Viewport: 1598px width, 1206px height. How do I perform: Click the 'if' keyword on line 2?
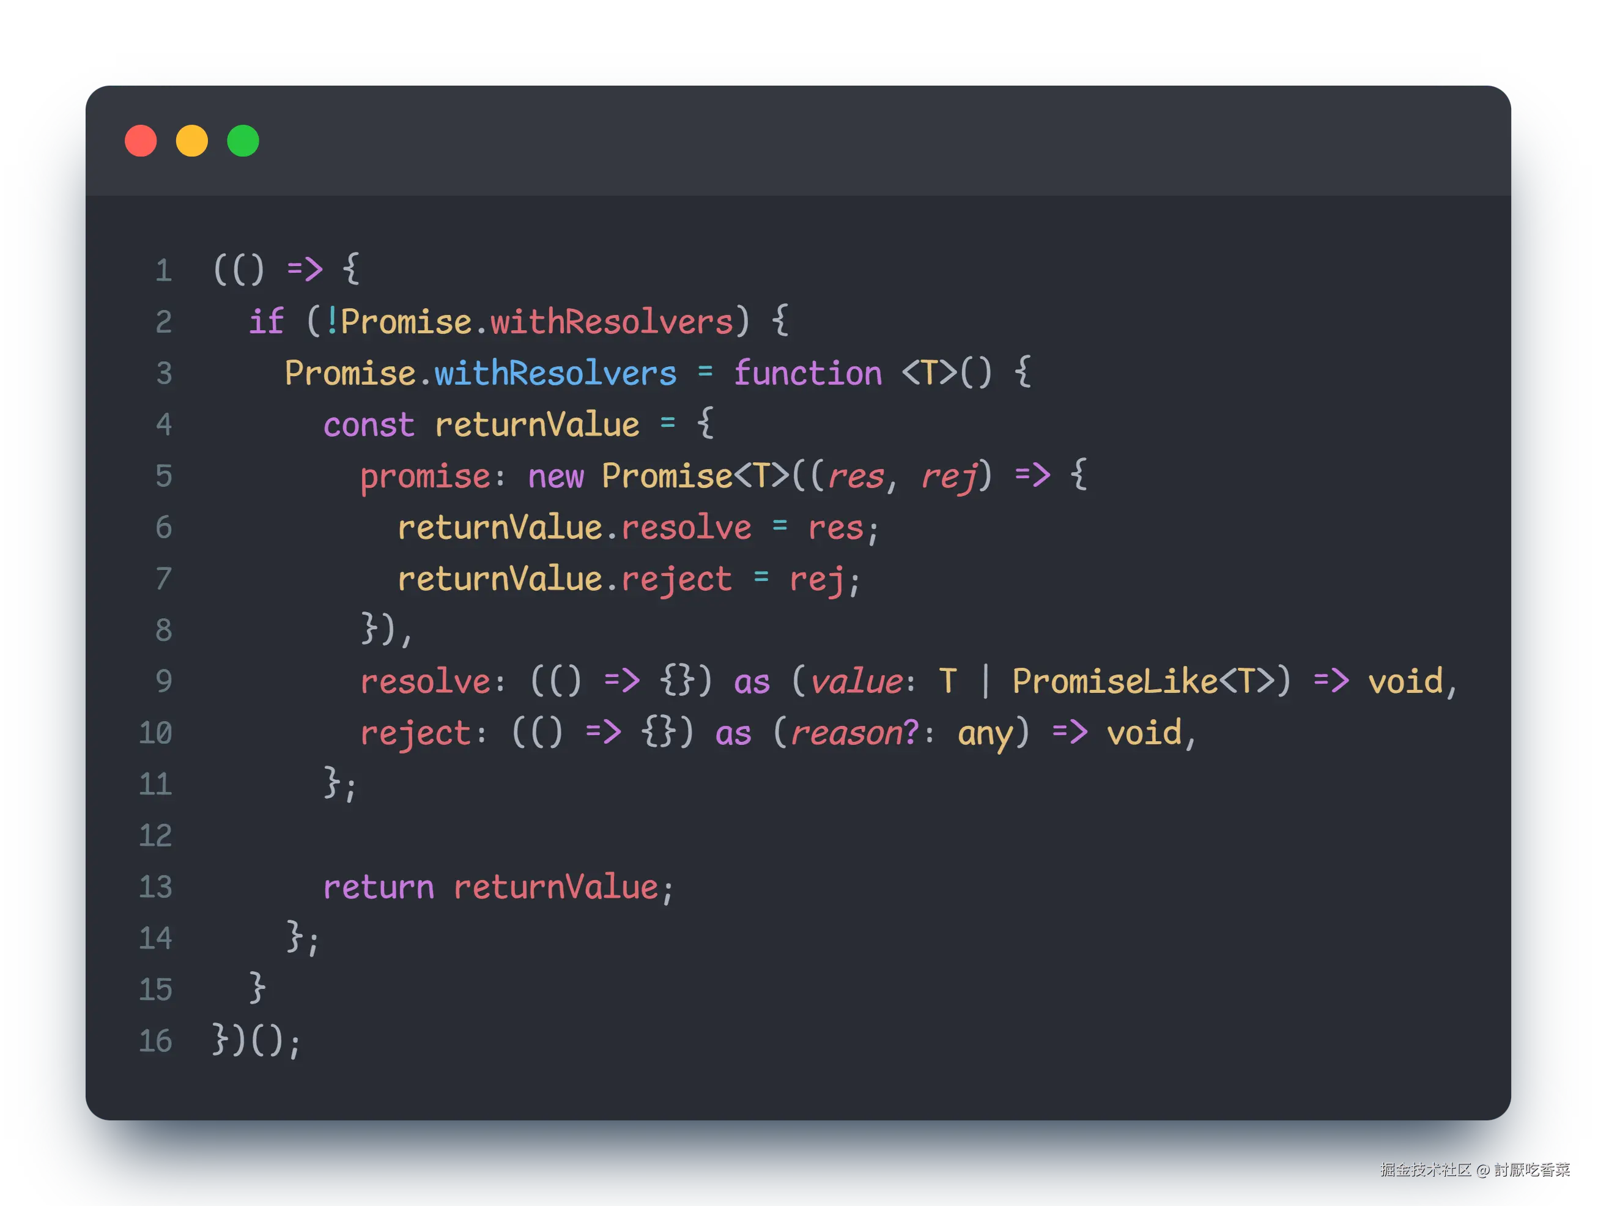266,322
